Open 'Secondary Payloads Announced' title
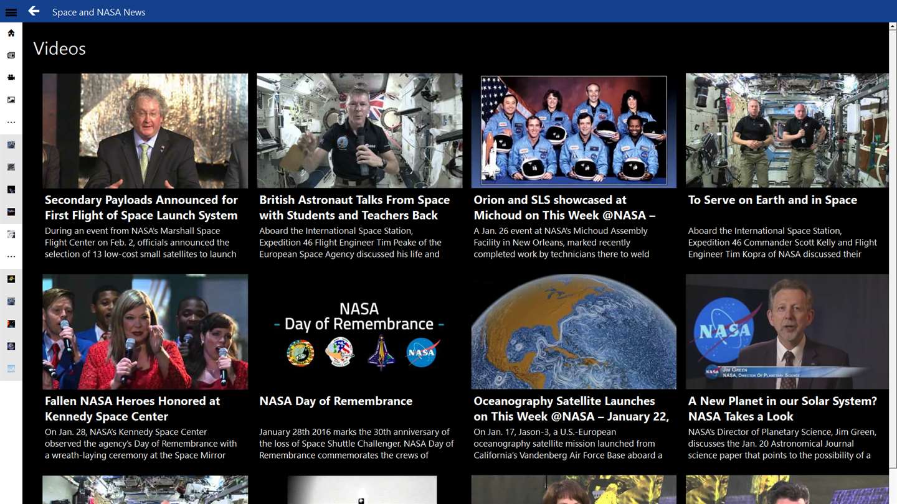Image resolution: width=897 pixels, height=504 pixels. click(141, 207)
